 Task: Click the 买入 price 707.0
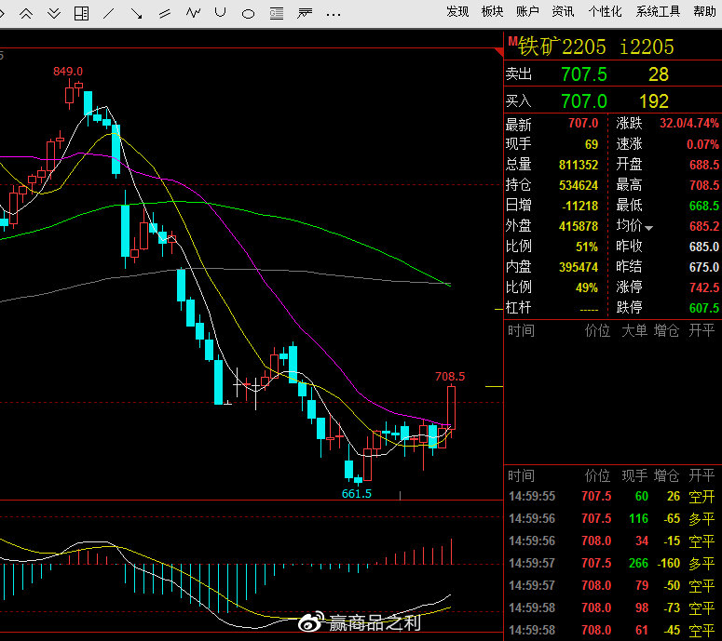coord(584,101)
